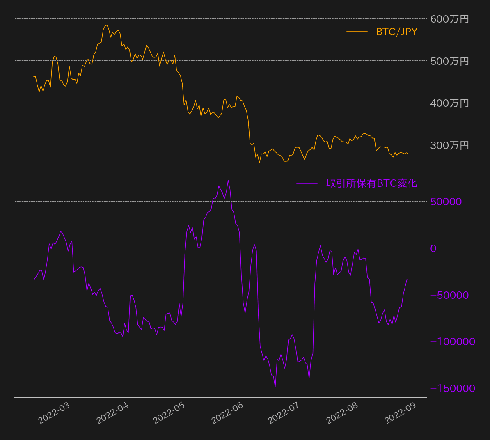Select the 600万円 y-axis label
This screenshot has width=490, height=440.
(449, 19)
